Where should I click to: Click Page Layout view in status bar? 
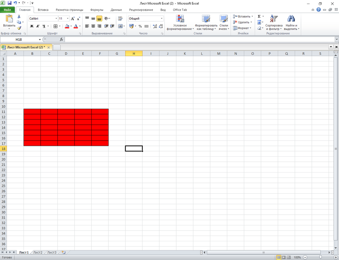(283, 257)
